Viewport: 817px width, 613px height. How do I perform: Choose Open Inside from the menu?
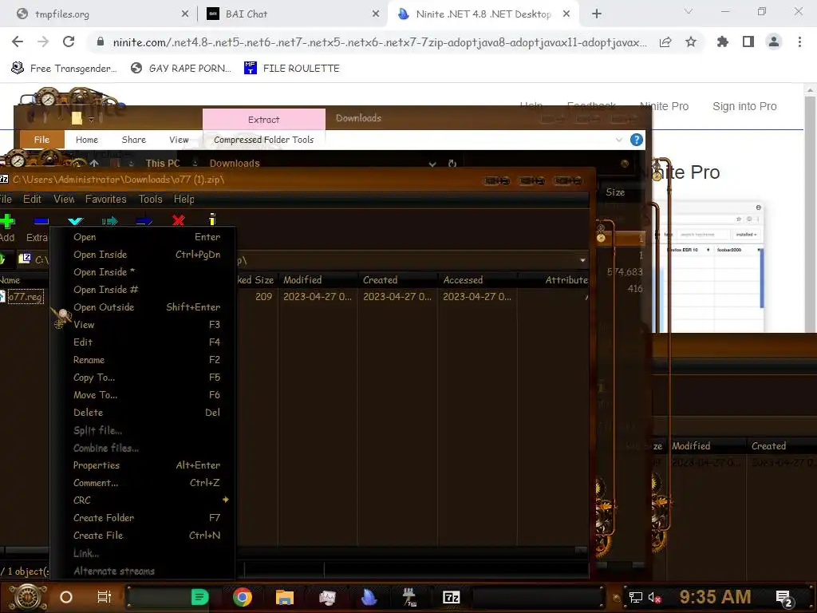(142, 255)
